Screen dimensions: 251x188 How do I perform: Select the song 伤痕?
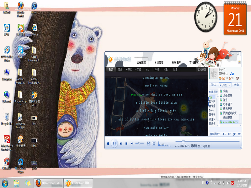tap(225, 91)
